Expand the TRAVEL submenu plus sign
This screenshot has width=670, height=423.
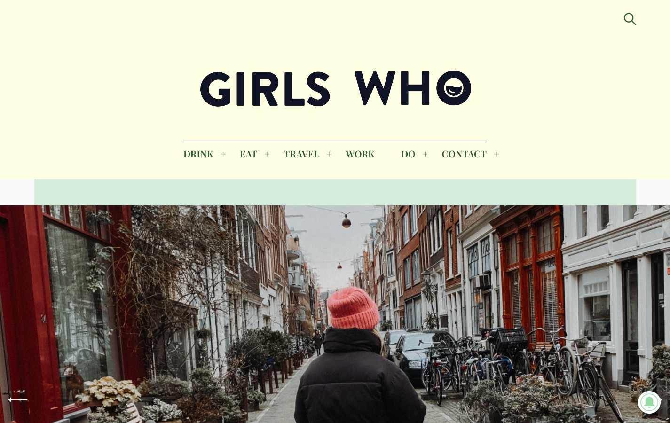tap(329, 154)
